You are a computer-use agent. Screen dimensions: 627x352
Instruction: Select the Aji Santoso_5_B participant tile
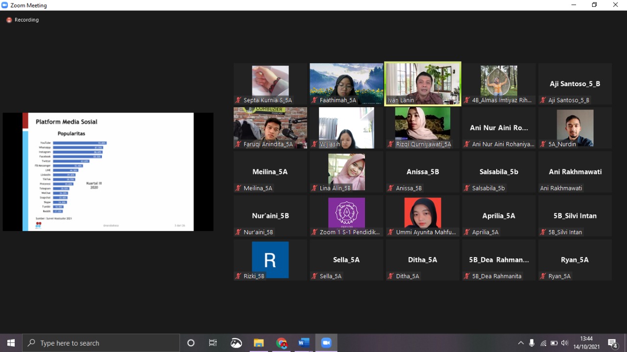tap(575, 83)
